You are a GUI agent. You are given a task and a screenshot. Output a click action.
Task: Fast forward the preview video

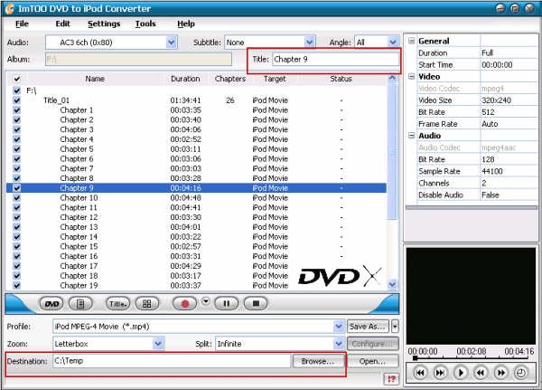click(x=500, y=373)
